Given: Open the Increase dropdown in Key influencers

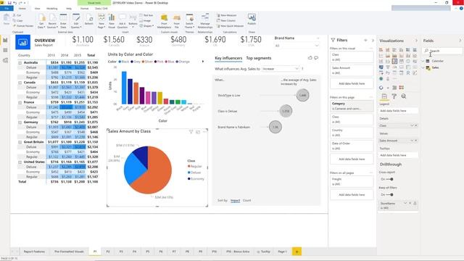Looking at the screenshot, I should [x=281, y=69].
